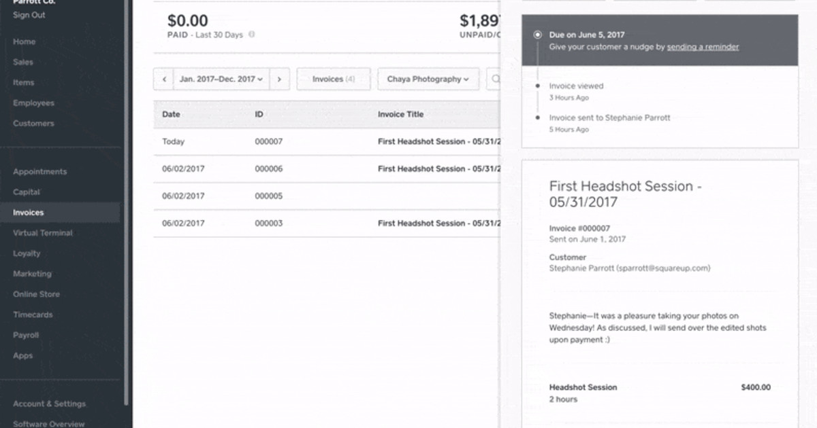The height and width of the screenshot is (428, 817).
Task: Navigate to Home in the sidebar
Action: pos(24,41)
